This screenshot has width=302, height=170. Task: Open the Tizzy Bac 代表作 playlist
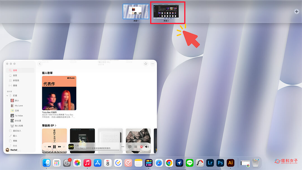pyautogui.click(x=59, y=93)
